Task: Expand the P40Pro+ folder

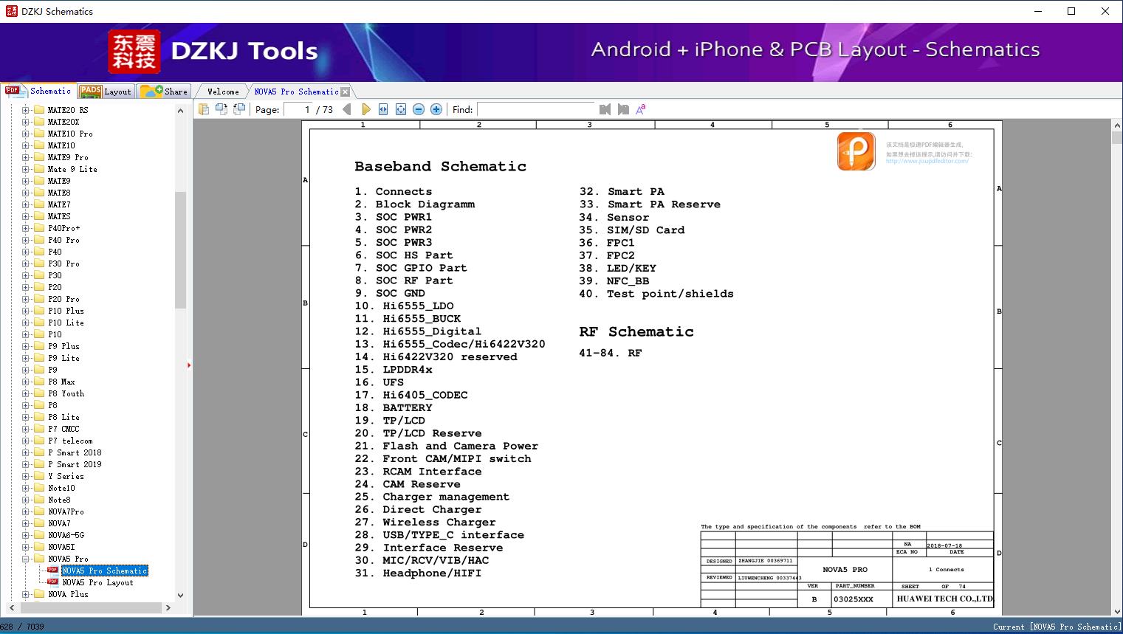Action: tap(26, 228)
